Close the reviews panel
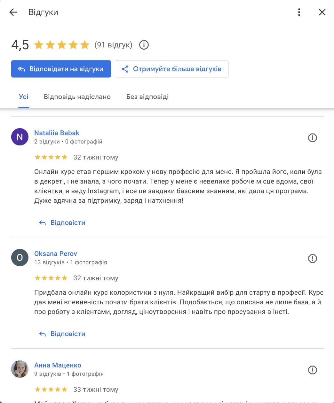 (322, 12)
